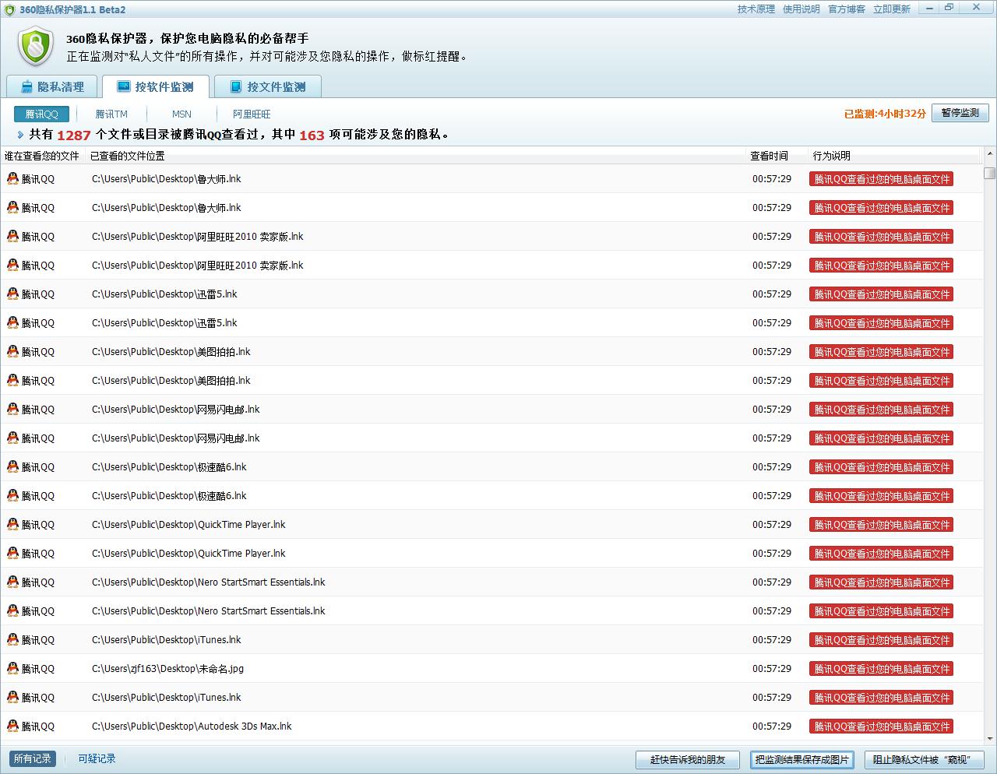Click the 按文件监测 file icon

[235, 87]
